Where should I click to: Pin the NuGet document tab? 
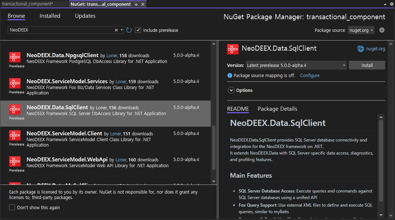(x=136, y=4)
